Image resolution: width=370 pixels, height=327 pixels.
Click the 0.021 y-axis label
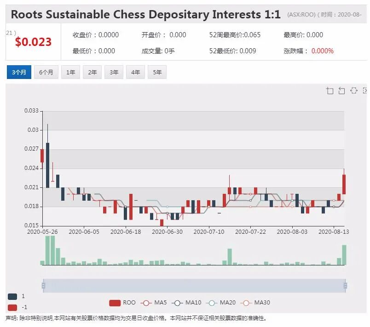pyautogui.click(x=31, y=187)
